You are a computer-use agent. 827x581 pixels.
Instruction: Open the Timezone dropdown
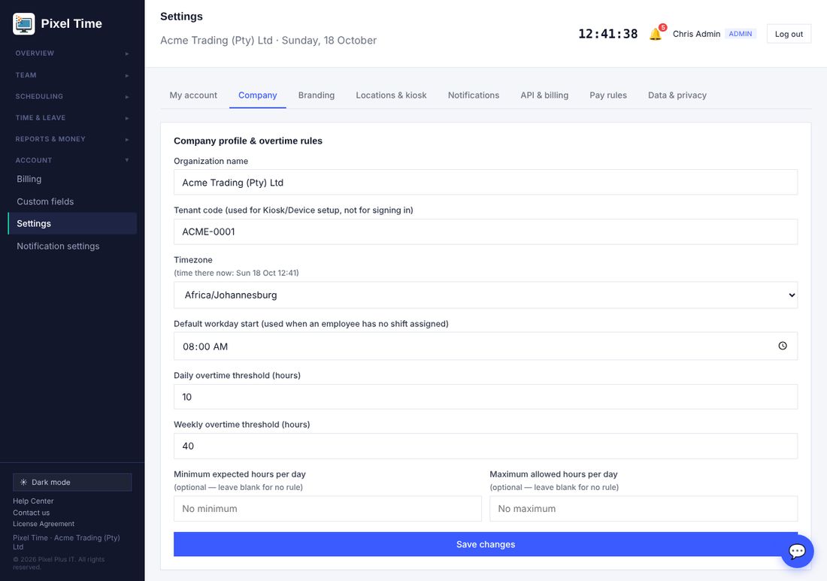tap(485, 295)
